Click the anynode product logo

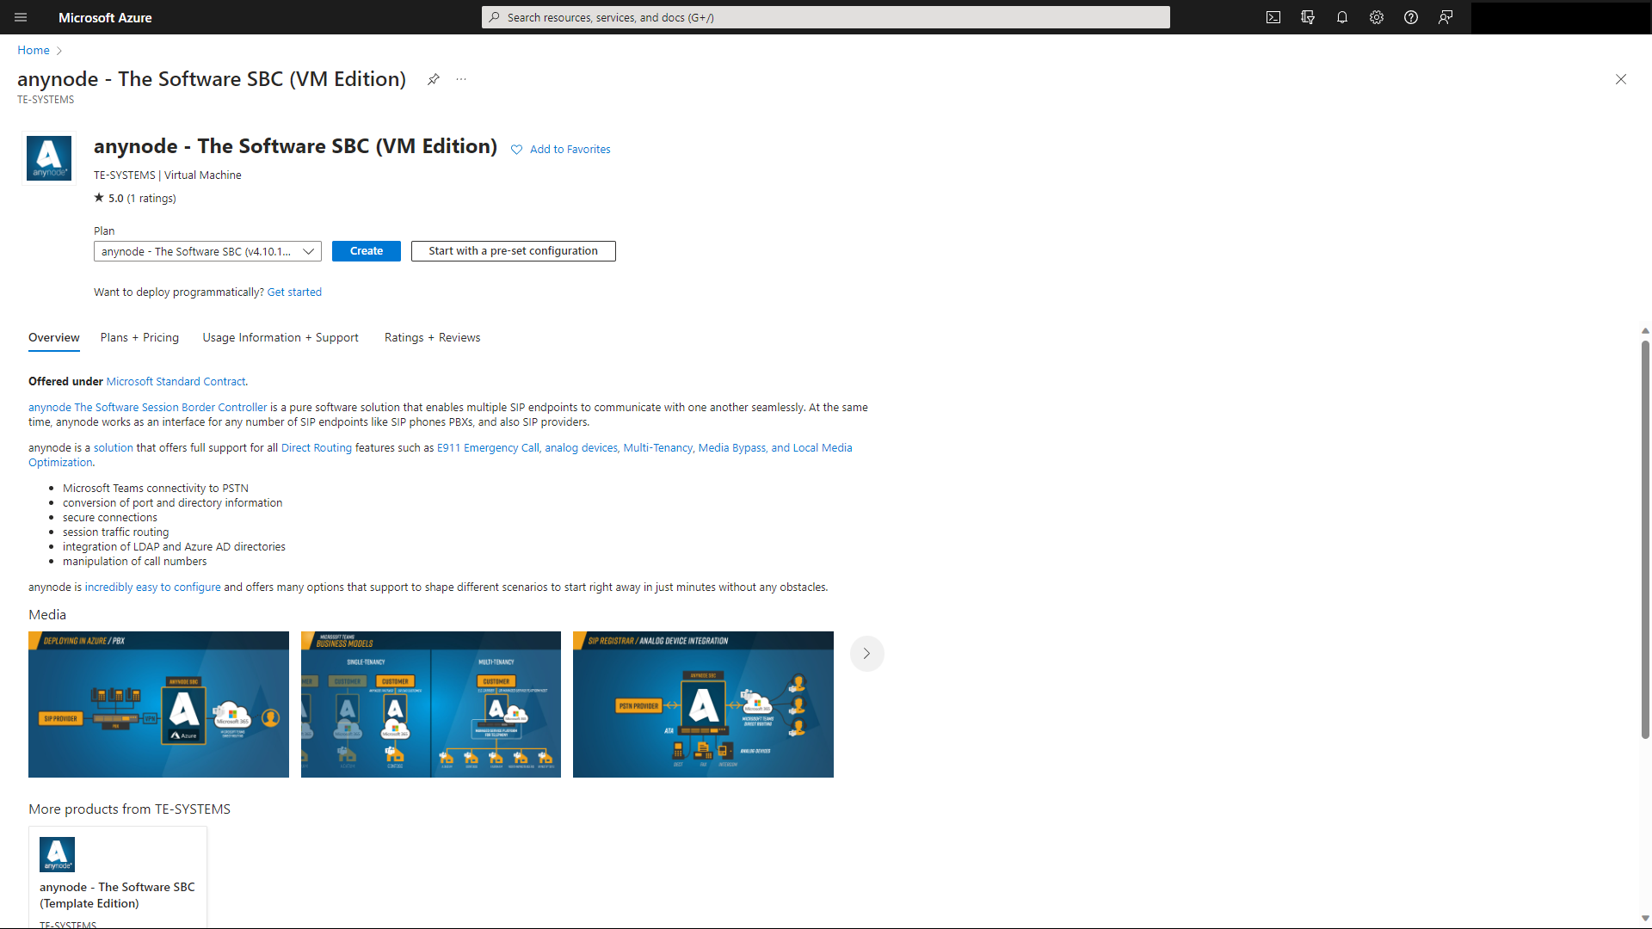click(x=49, y=158)
